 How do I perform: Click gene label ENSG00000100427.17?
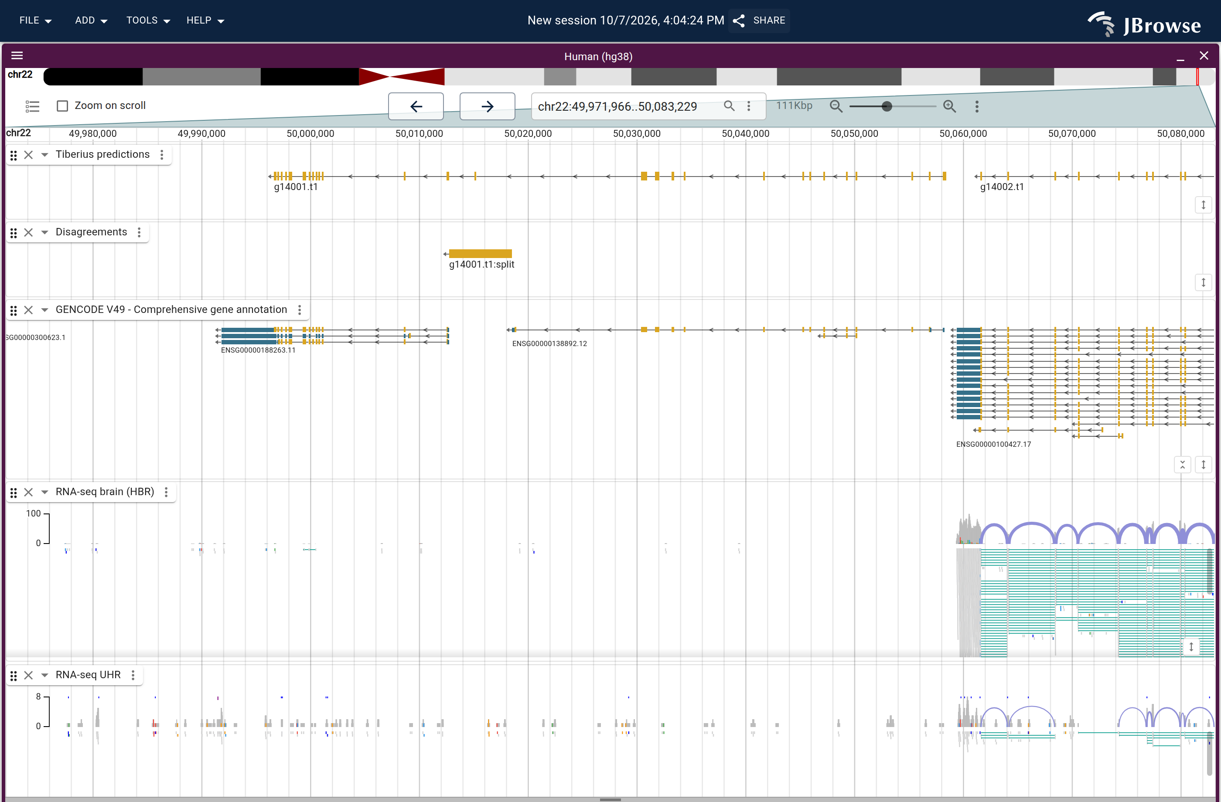[x=993, y=444]
